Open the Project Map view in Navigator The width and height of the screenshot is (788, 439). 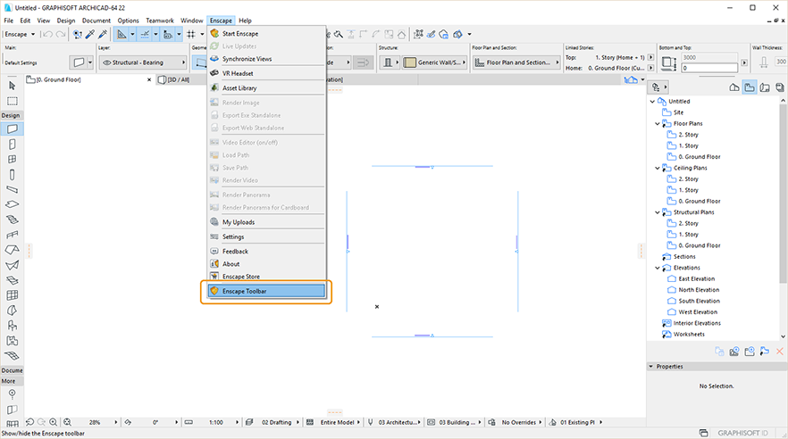734,87
